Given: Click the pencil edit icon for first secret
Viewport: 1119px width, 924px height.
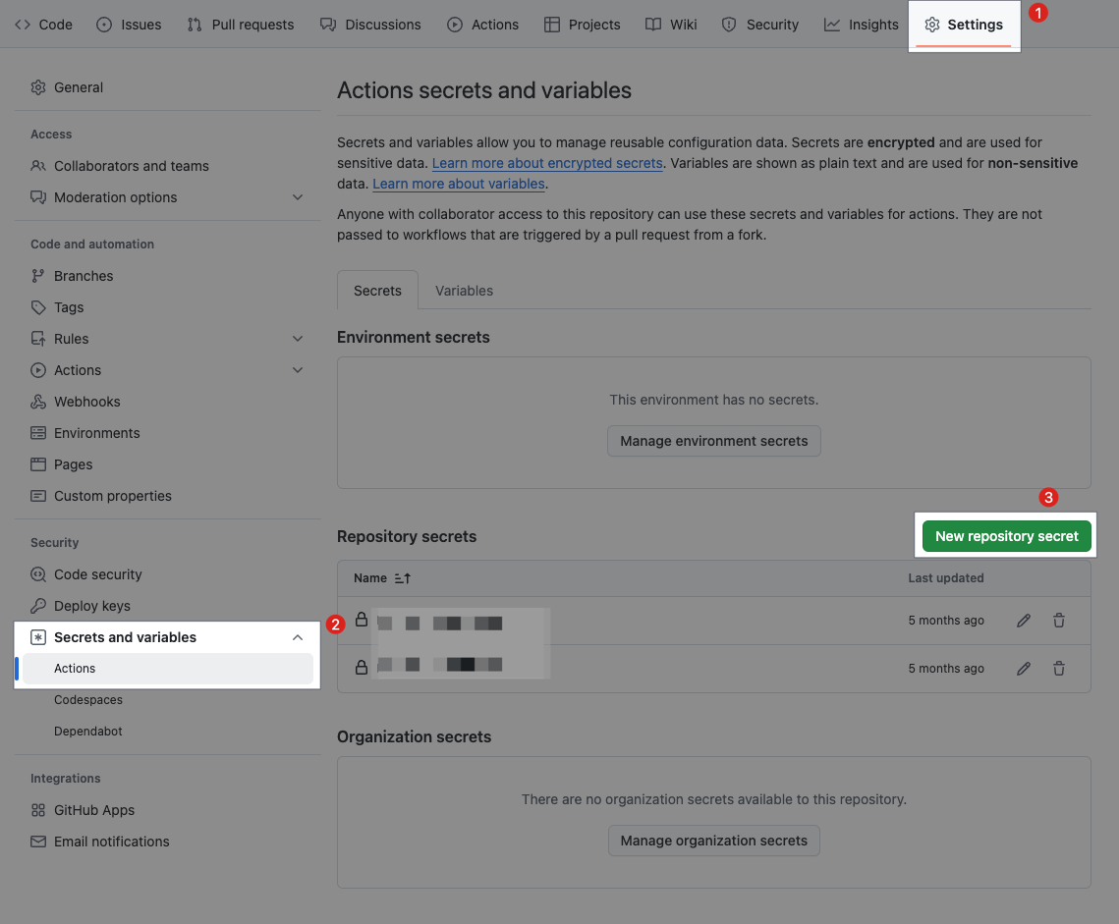Looking at the screenshot, I should click(1024, 621).
